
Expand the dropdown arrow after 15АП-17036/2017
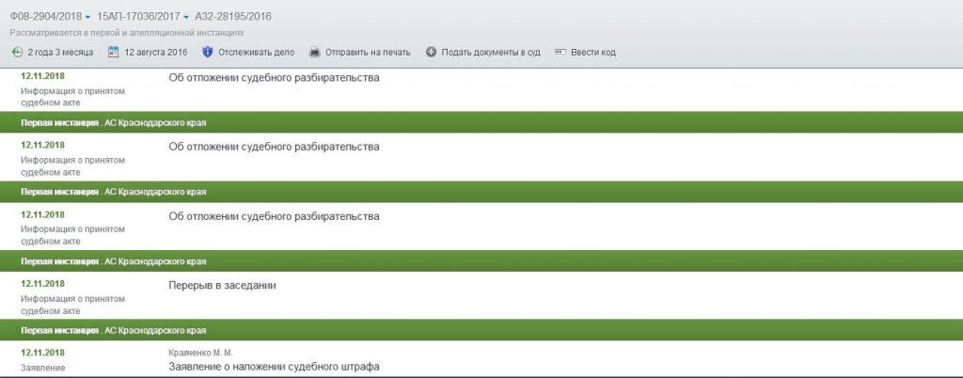(x=186, y=17)
